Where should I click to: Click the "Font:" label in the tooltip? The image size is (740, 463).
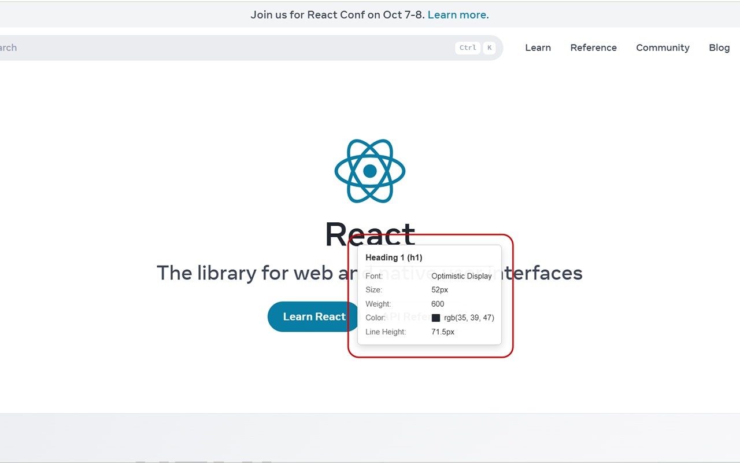[374, 276]
